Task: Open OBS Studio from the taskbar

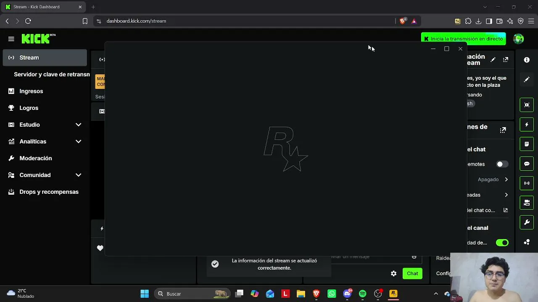Action: click(378, 294)
